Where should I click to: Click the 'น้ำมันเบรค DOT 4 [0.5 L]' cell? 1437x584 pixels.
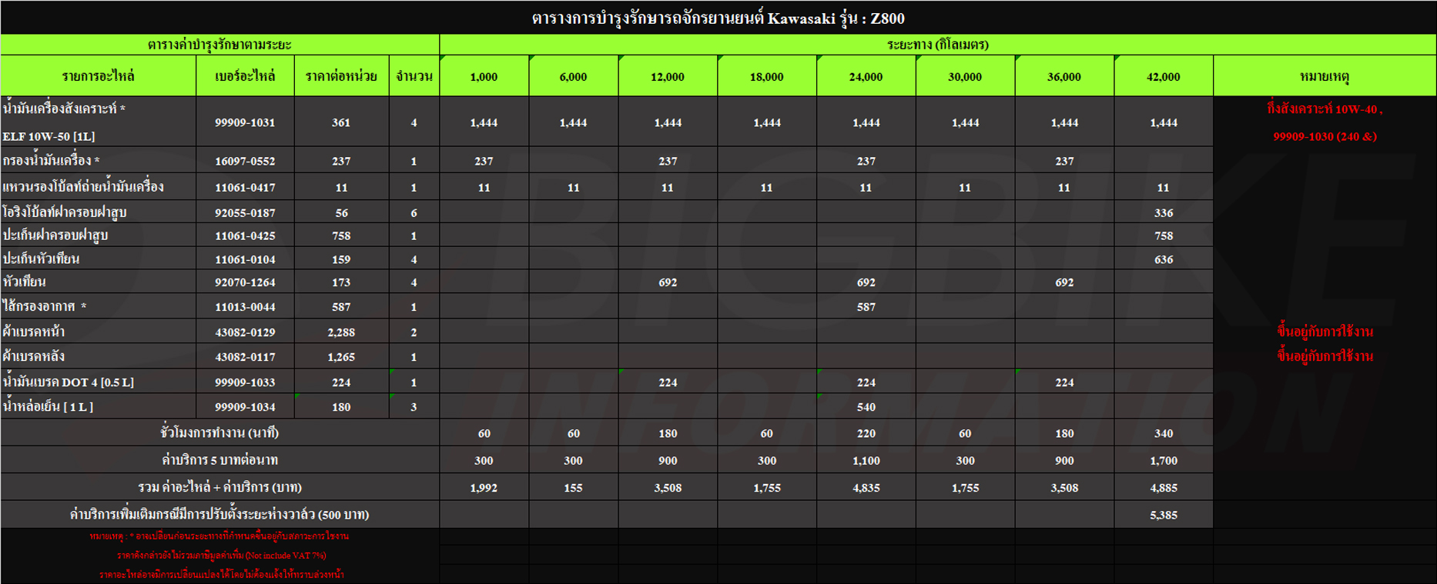pos(99,382)
